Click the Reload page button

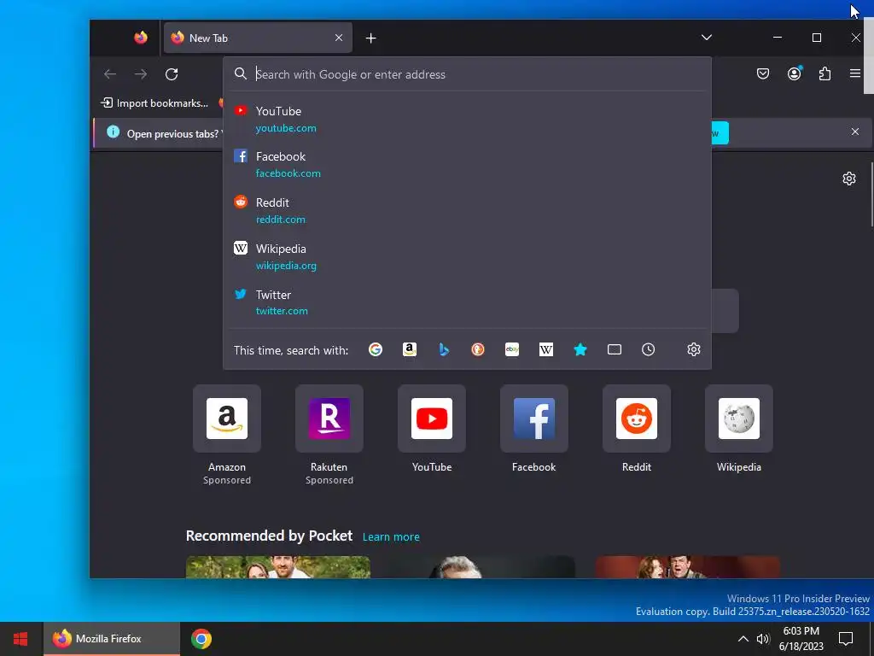click(x=172, y=74)
